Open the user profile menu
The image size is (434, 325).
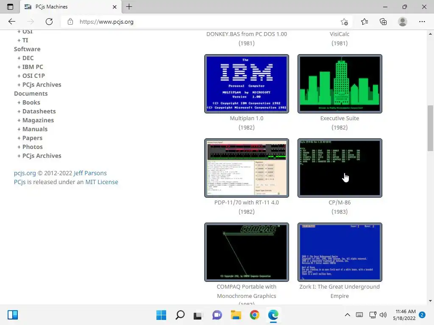(x=403, y=22)
